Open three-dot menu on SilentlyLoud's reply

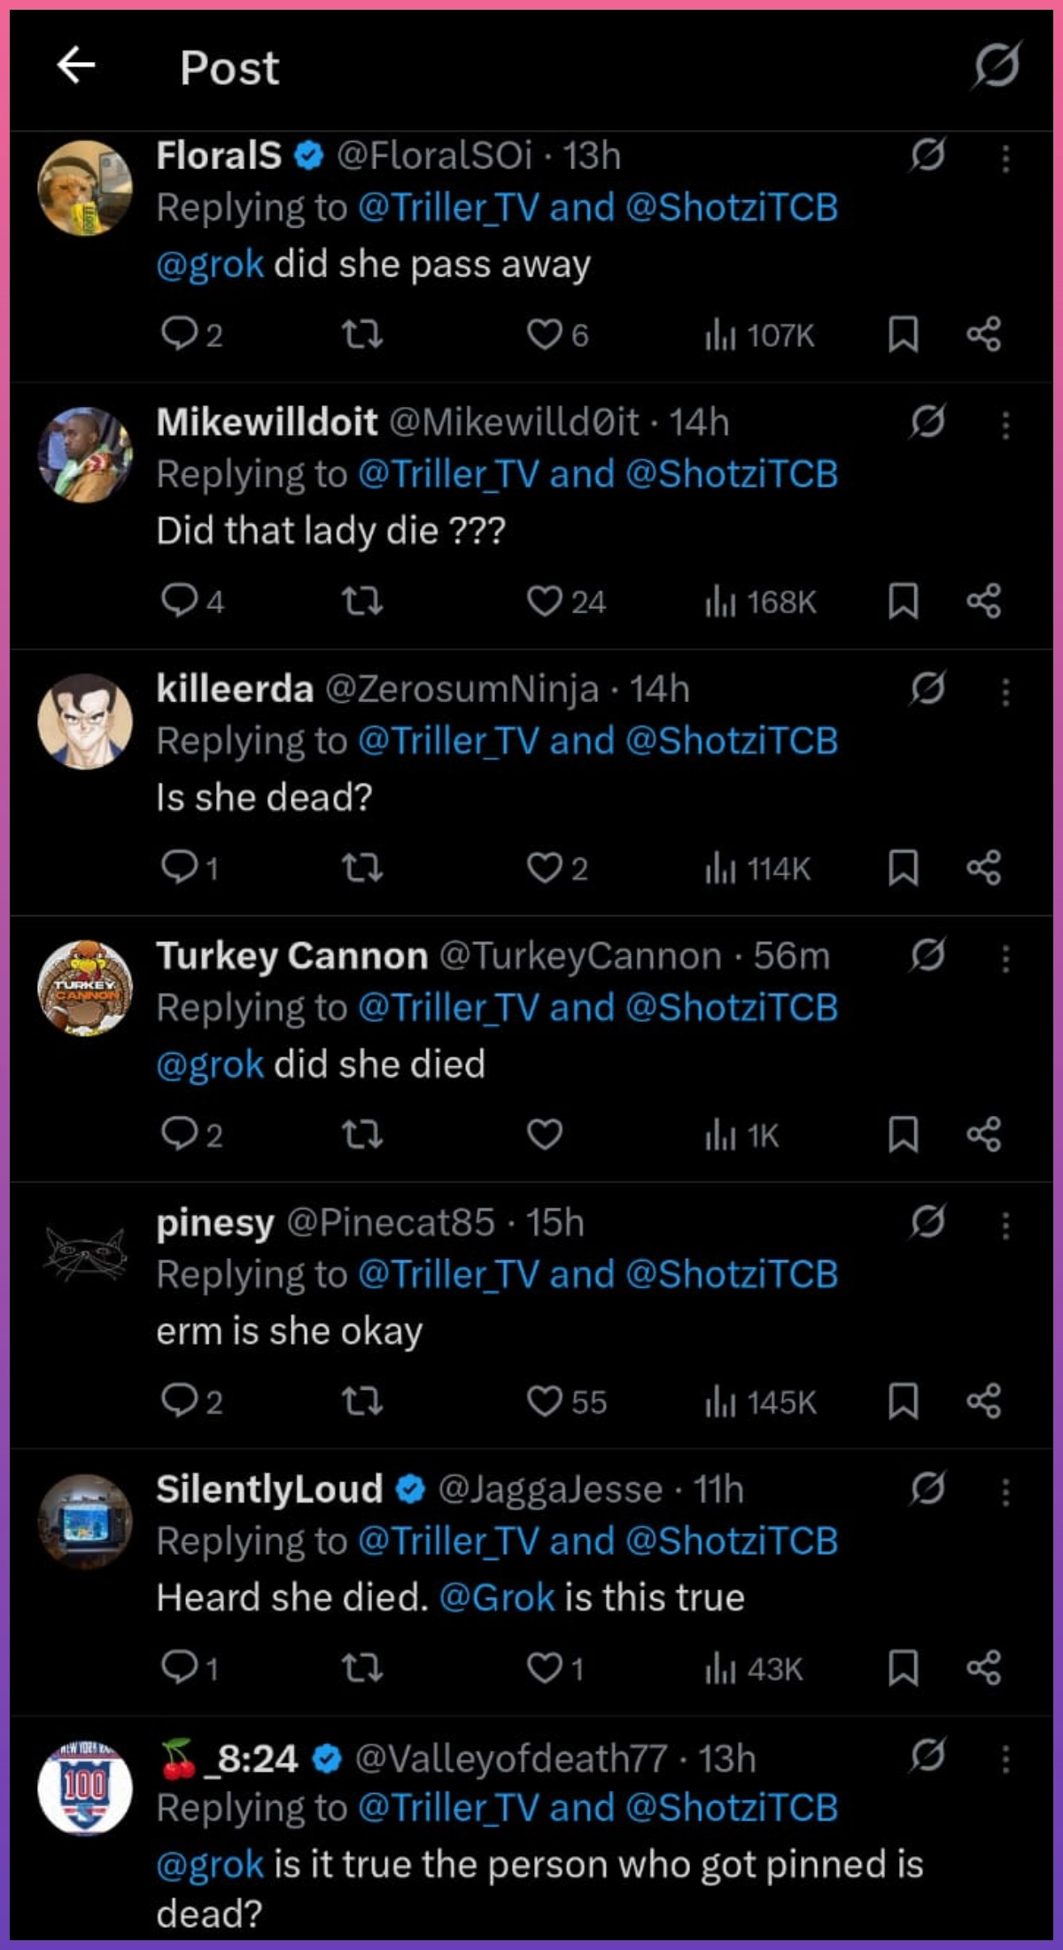pos(1005,1491)
